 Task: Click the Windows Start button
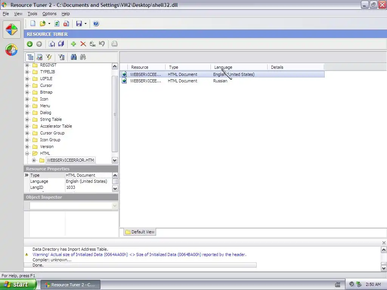[18, 285]
